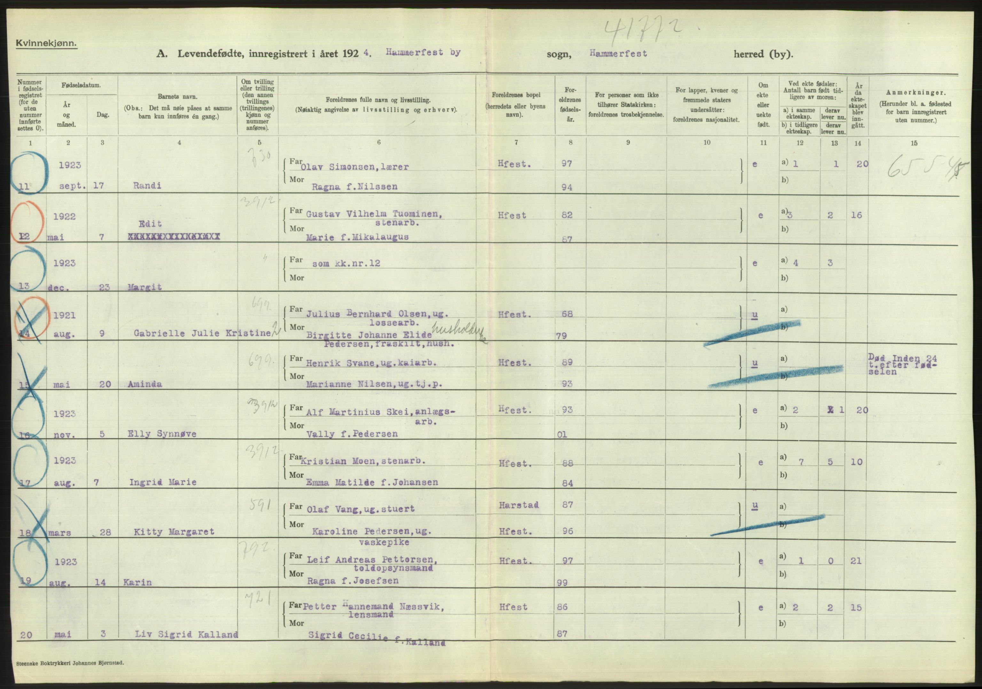
Task: Select father "Julius Bernhard Olsen, ug."
Action: (x=377, y=314)
